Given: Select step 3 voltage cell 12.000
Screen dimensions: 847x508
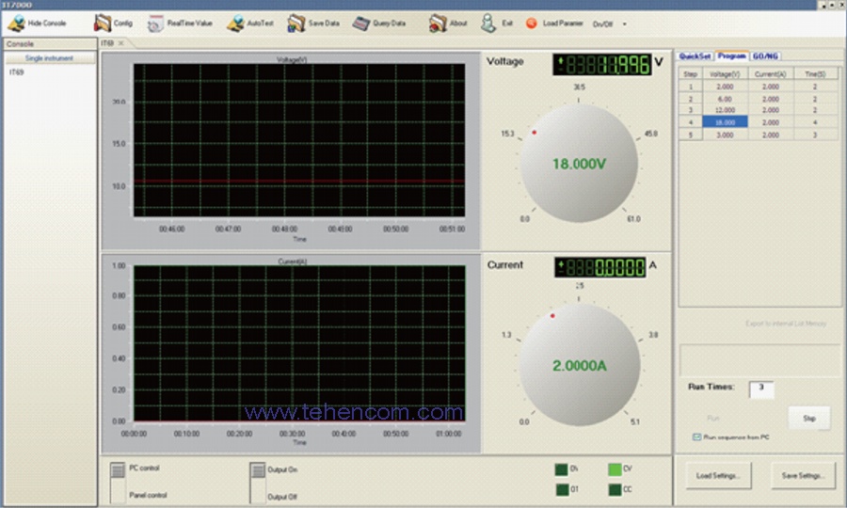Looking at the screenshot, I should tap(725, 110).
